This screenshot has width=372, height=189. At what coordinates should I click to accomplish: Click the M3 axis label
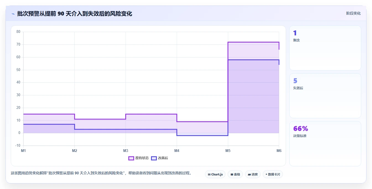(126, 151)
